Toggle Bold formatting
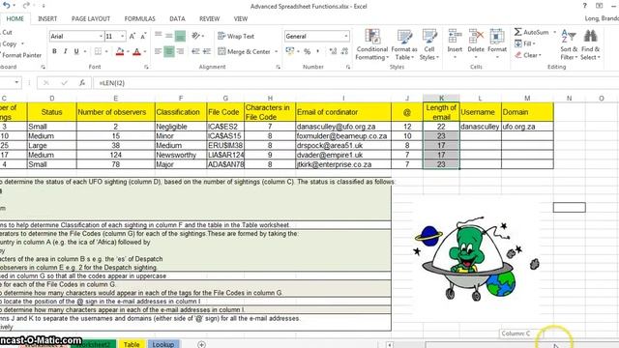Viewport: 619px width, 348px height. (x=54, y=51)
